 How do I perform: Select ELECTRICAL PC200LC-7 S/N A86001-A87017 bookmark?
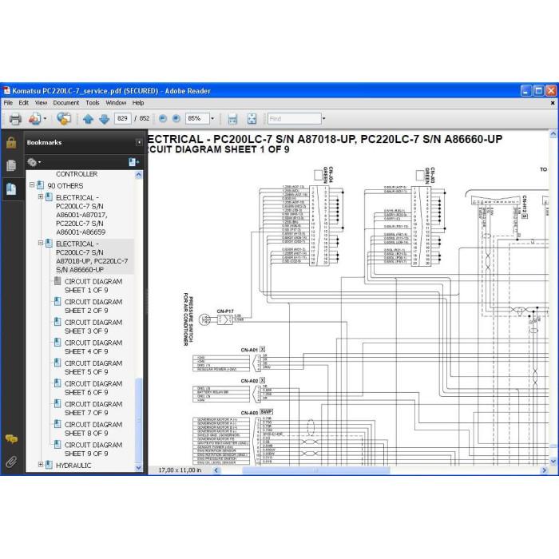click(81, 215)
